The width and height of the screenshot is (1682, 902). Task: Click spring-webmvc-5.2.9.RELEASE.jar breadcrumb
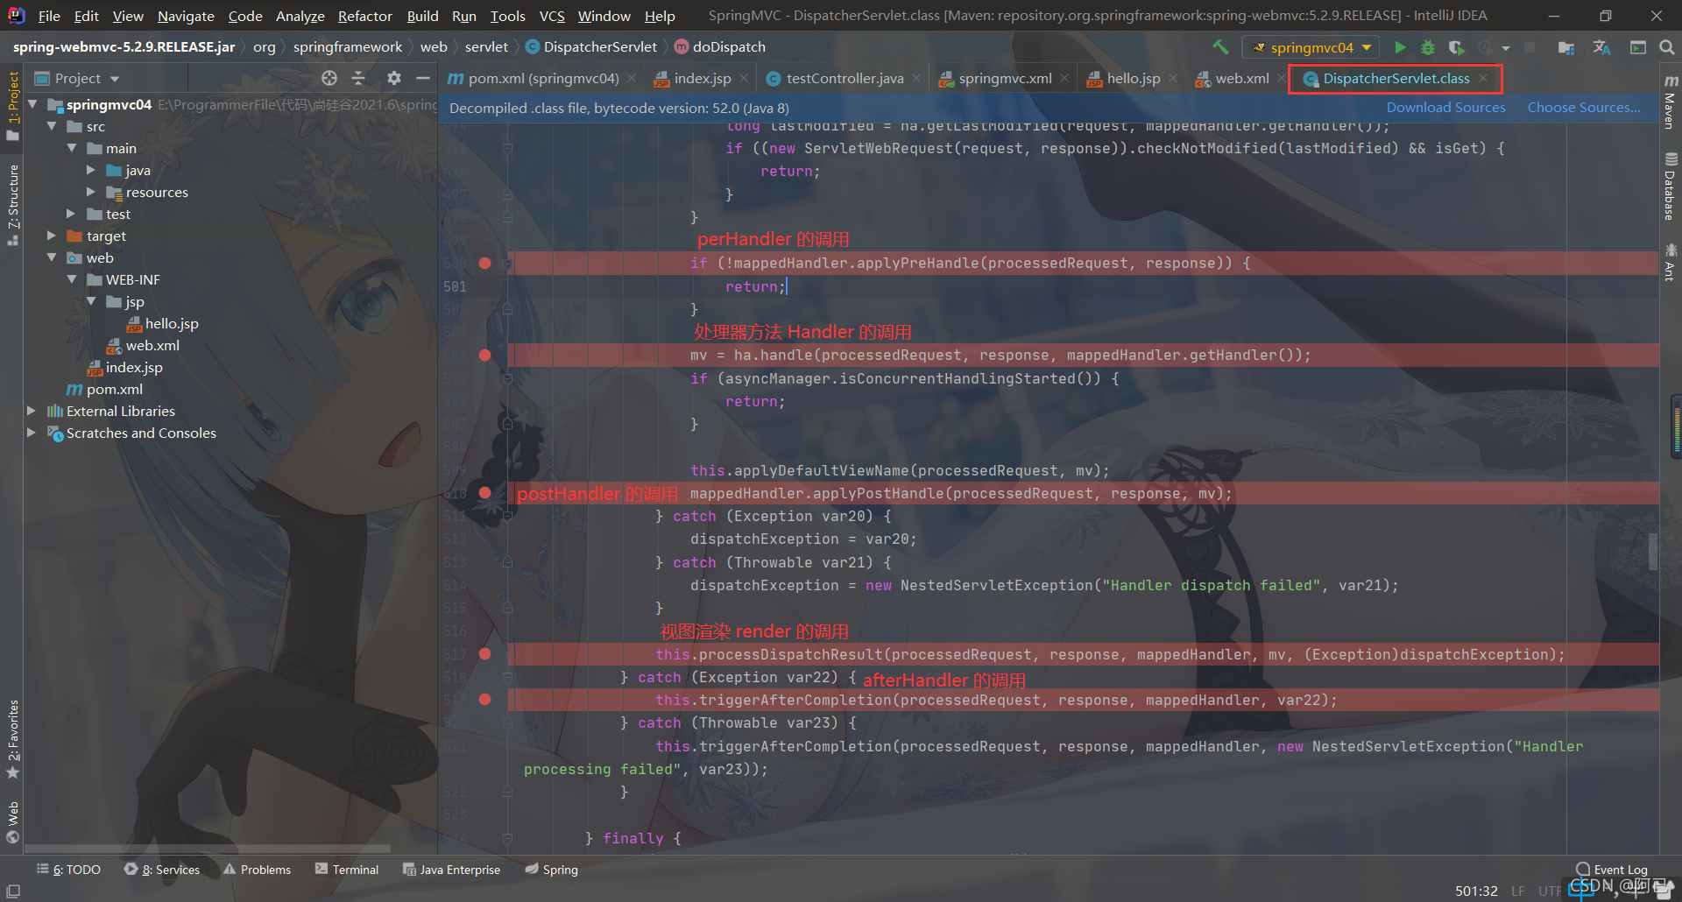point(124,47)
